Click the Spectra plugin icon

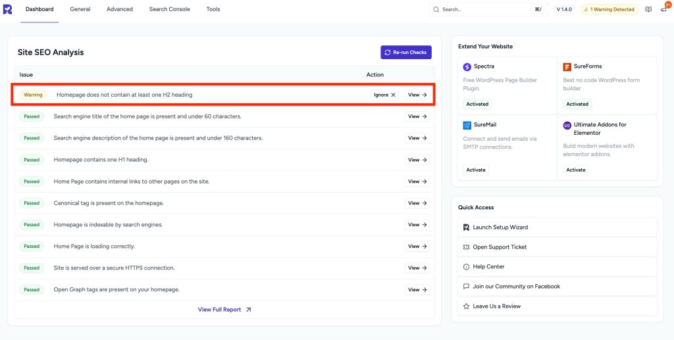point(467,66)
